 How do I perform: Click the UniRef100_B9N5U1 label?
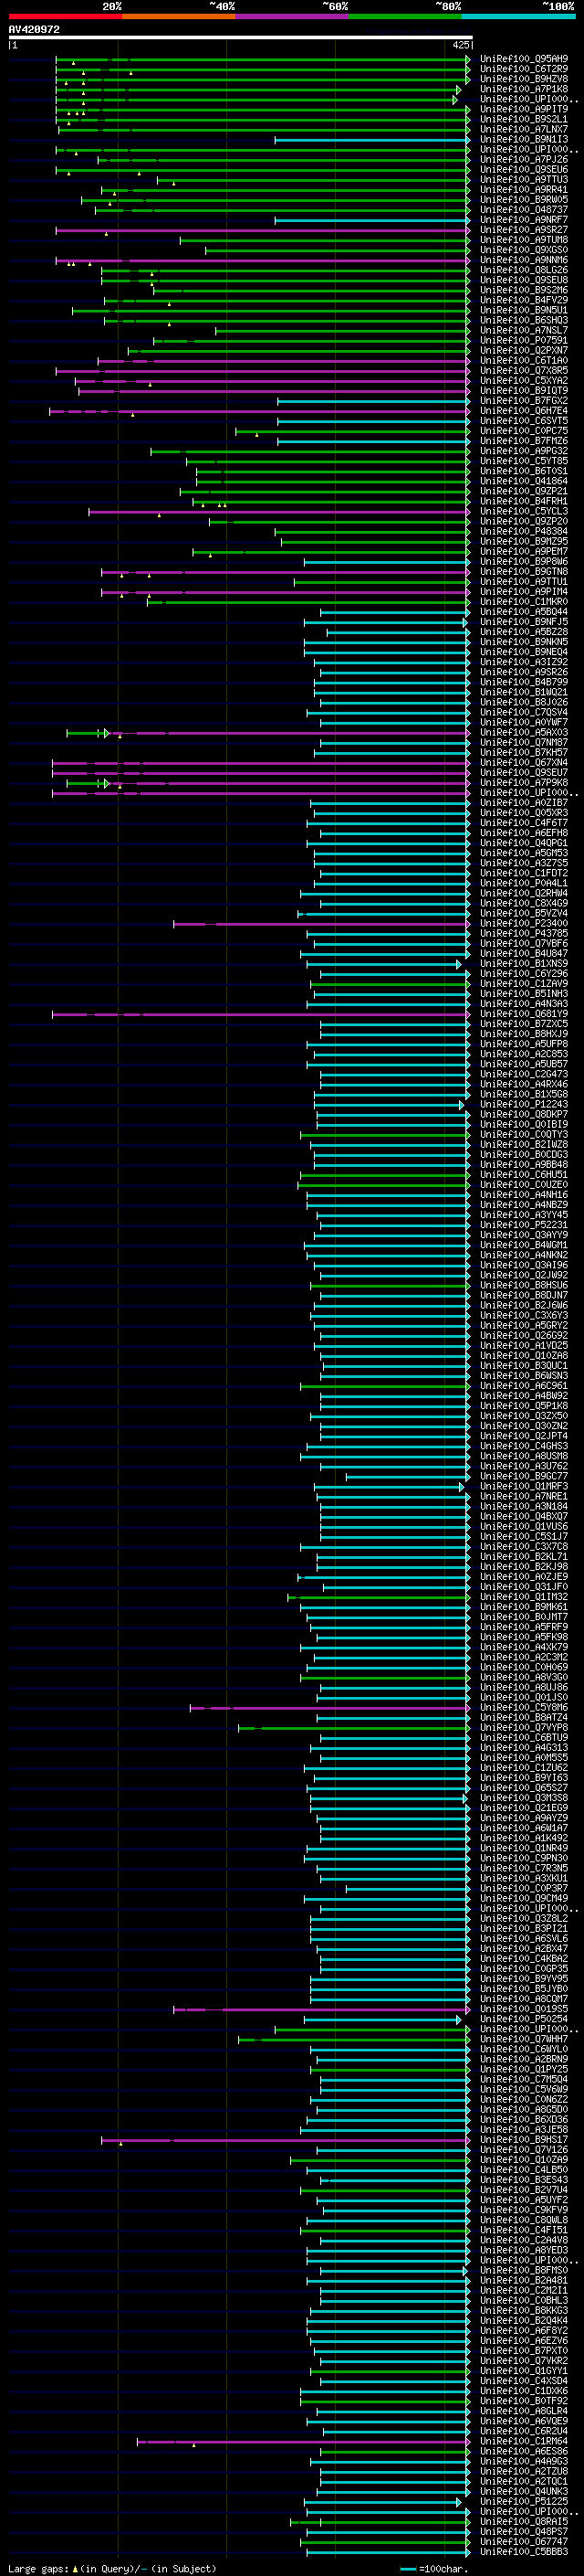(x=523, y=310)
